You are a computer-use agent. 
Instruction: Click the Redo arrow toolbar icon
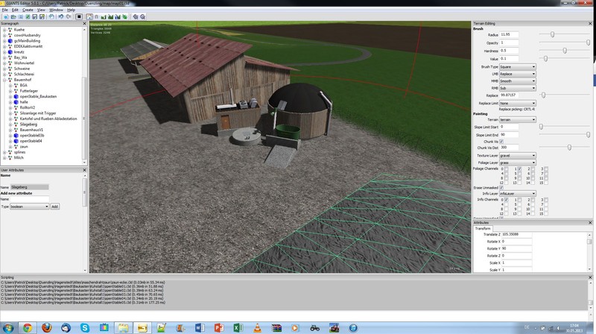point(69,16)
